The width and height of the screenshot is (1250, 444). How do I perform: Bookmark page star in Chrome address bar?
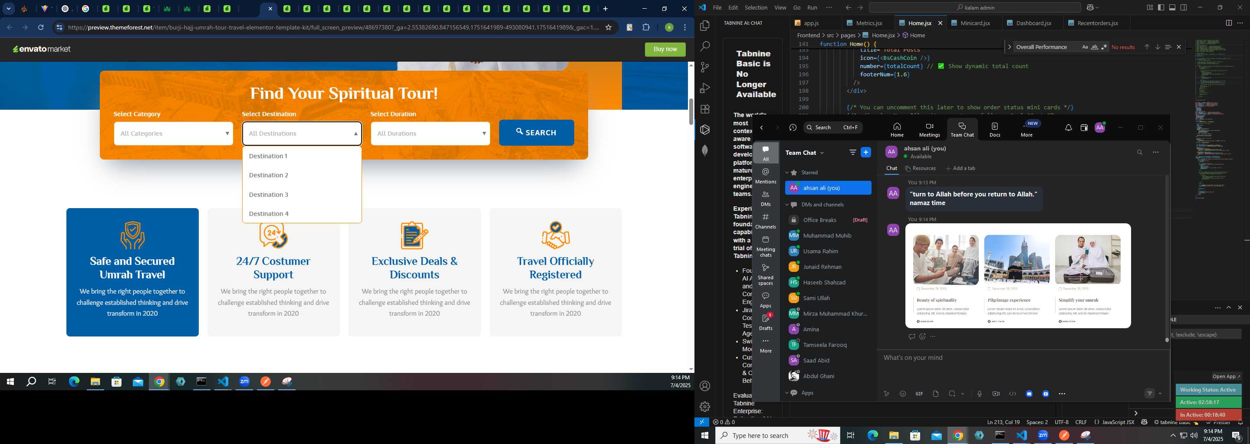pos(609,28)
